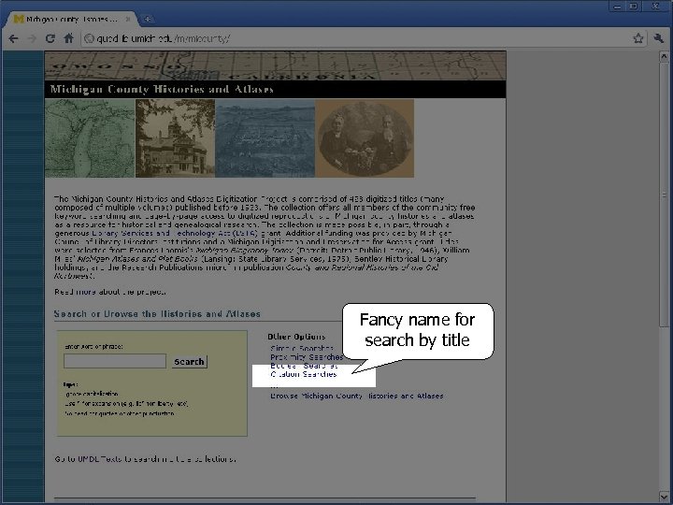Bookmark this page with the star icon
The height and width of the screenshot is (505, 673).
(638, 38)
